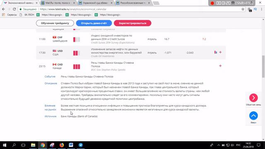Open Word from taskbar
Screen dimensions: 265x149
71,145
